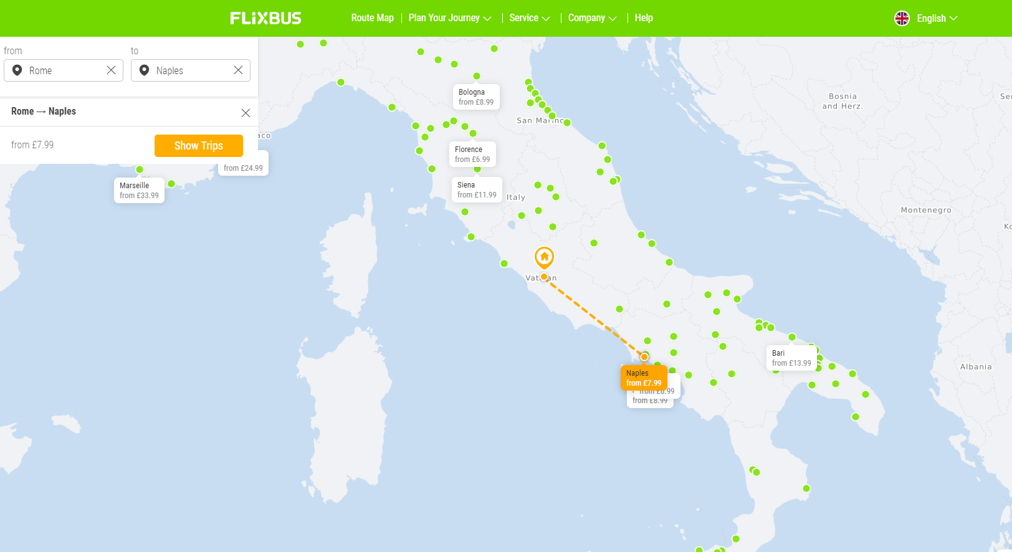Open the Route Map page
Image resolution: width=1012 pixels, height=552 pixels.
tap(373, 18)
